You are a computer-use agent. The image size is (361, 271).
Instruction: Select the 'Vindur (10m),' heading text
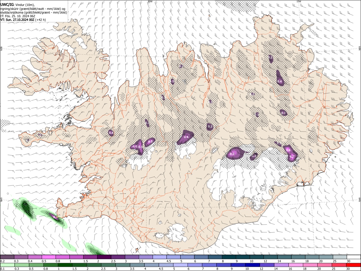[x=25, y=5]
